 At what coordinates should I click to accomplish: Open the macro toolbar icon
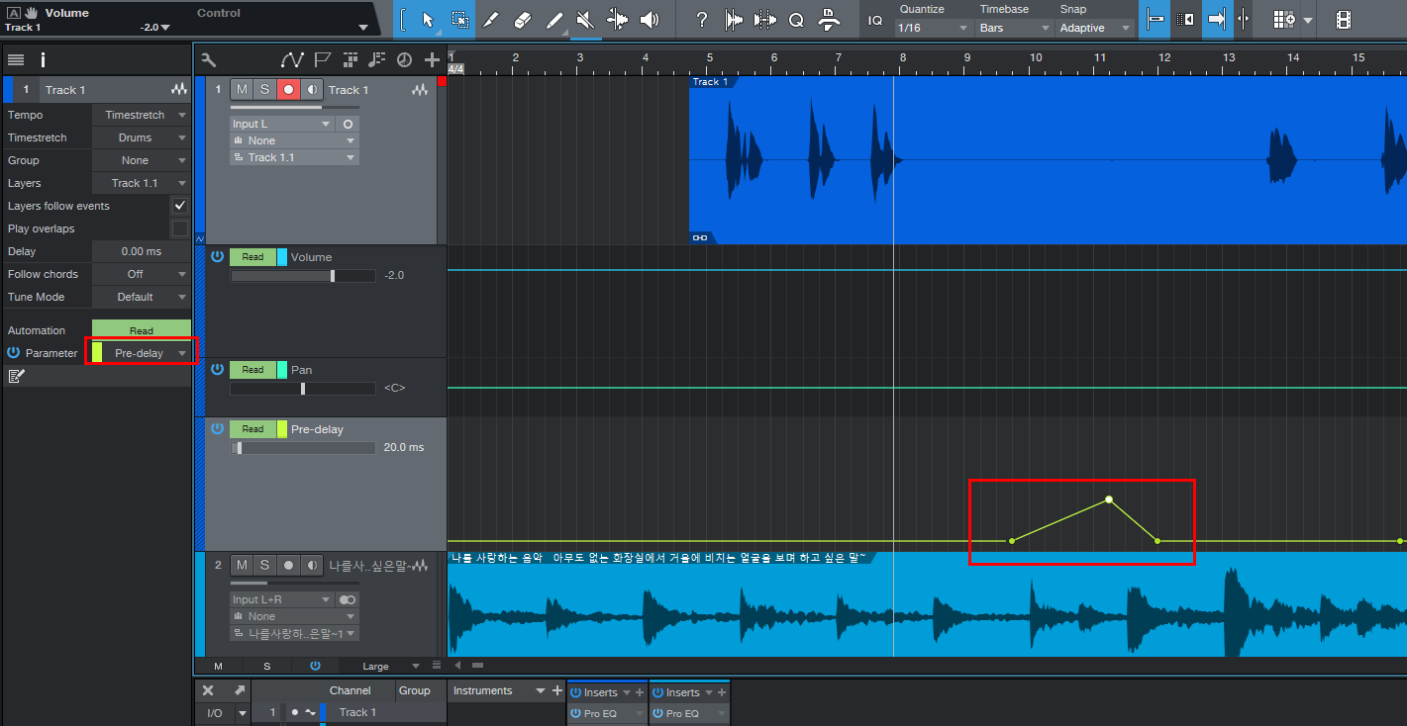point(830,19)
